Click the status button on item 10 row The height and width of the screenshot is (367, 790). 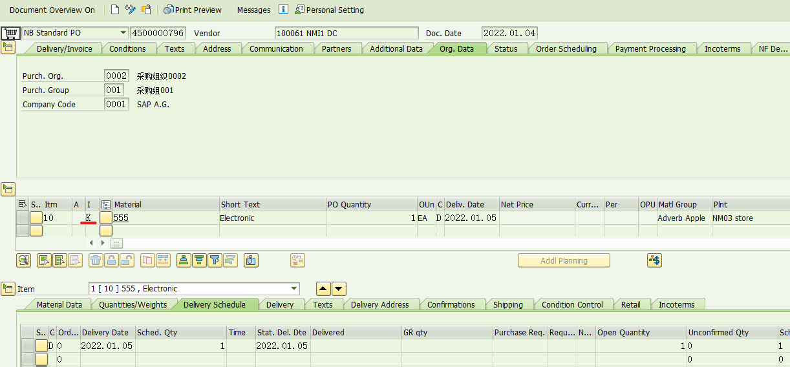pos(36,218)
